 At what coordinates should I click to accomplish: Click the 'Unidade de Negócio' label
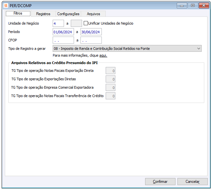point(24,23)
